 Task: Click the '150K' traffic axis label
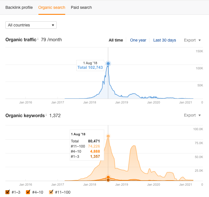pyautogui.click(x=199, y=51)
